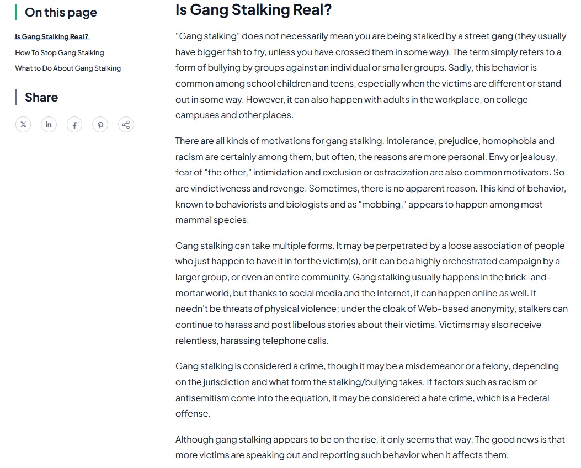Jump to 'Is Gang Stalking Real?' in sidebar
581x468 pixels.
pyautogui.click(x=51, y=37)
